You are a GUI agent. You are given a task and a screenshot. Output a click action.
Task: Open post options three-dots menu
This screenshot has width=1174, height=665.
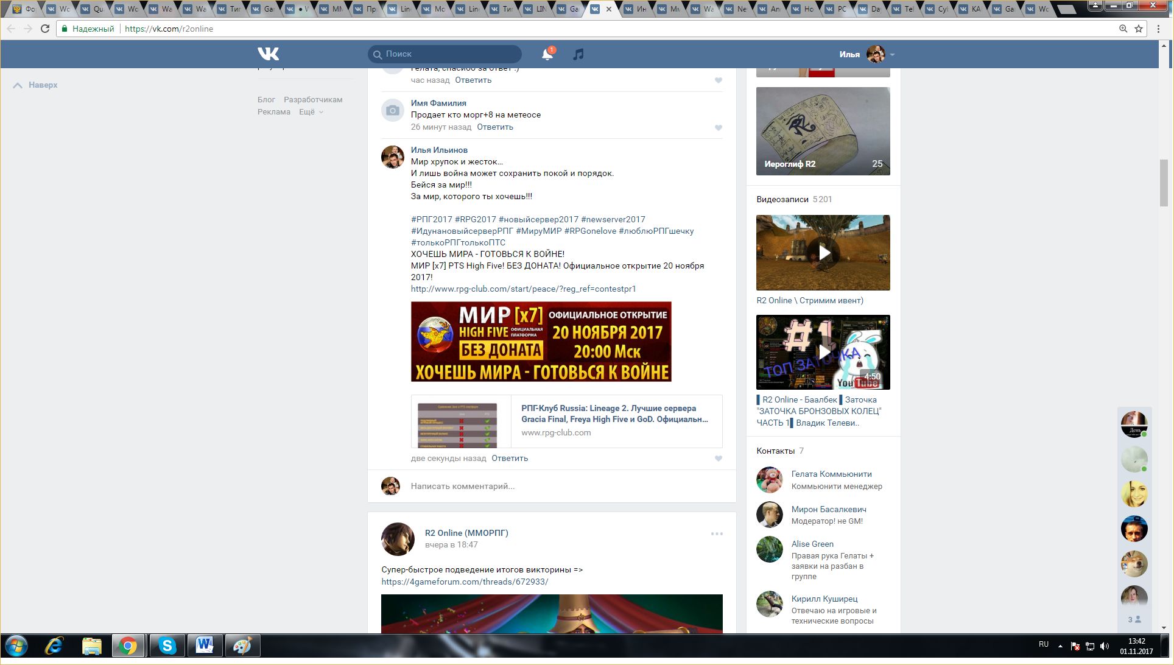coord(717,533)
